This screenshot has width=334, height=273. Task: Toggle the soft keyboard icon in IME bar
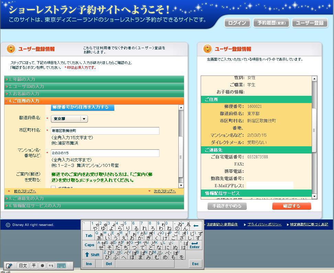pyautogui.click(x=62, y=265)
